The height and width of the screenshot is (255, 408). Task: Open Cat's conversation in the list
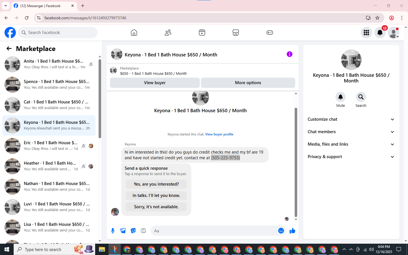pos(49,105)
